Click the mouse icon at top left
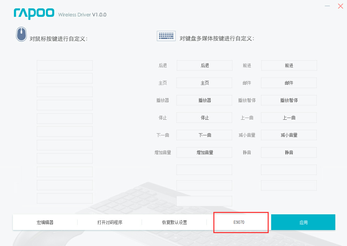 [x=21, y=34]
